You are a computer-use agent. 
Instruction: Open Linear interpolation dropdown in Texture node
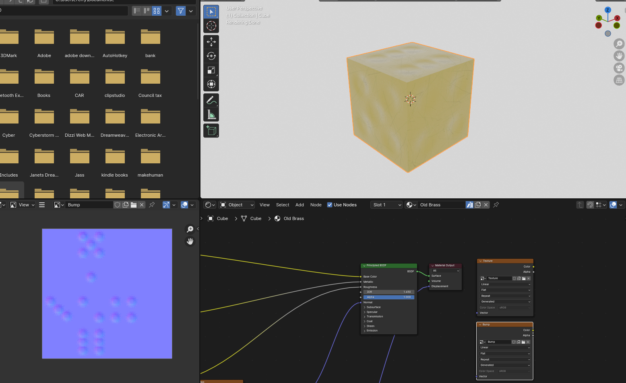[x=505, y=284]
